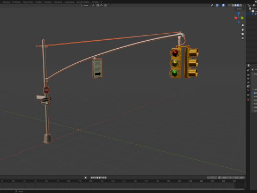This screenshot has height=193, width=257.
Task: Open the snapping options dropdown
Action: click(x=101, y=5)
